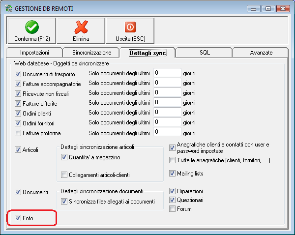The width and height of the screenshot is (295, 235).
Task: Maximize the GESTIONE DB REMOTI window
Action: pos(268,9)
